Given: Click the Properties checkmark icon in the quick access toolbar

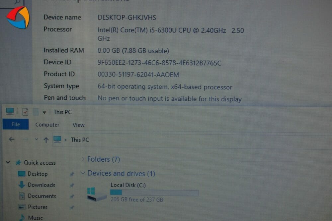Looking at the screenshot, I should click(25, 112).
